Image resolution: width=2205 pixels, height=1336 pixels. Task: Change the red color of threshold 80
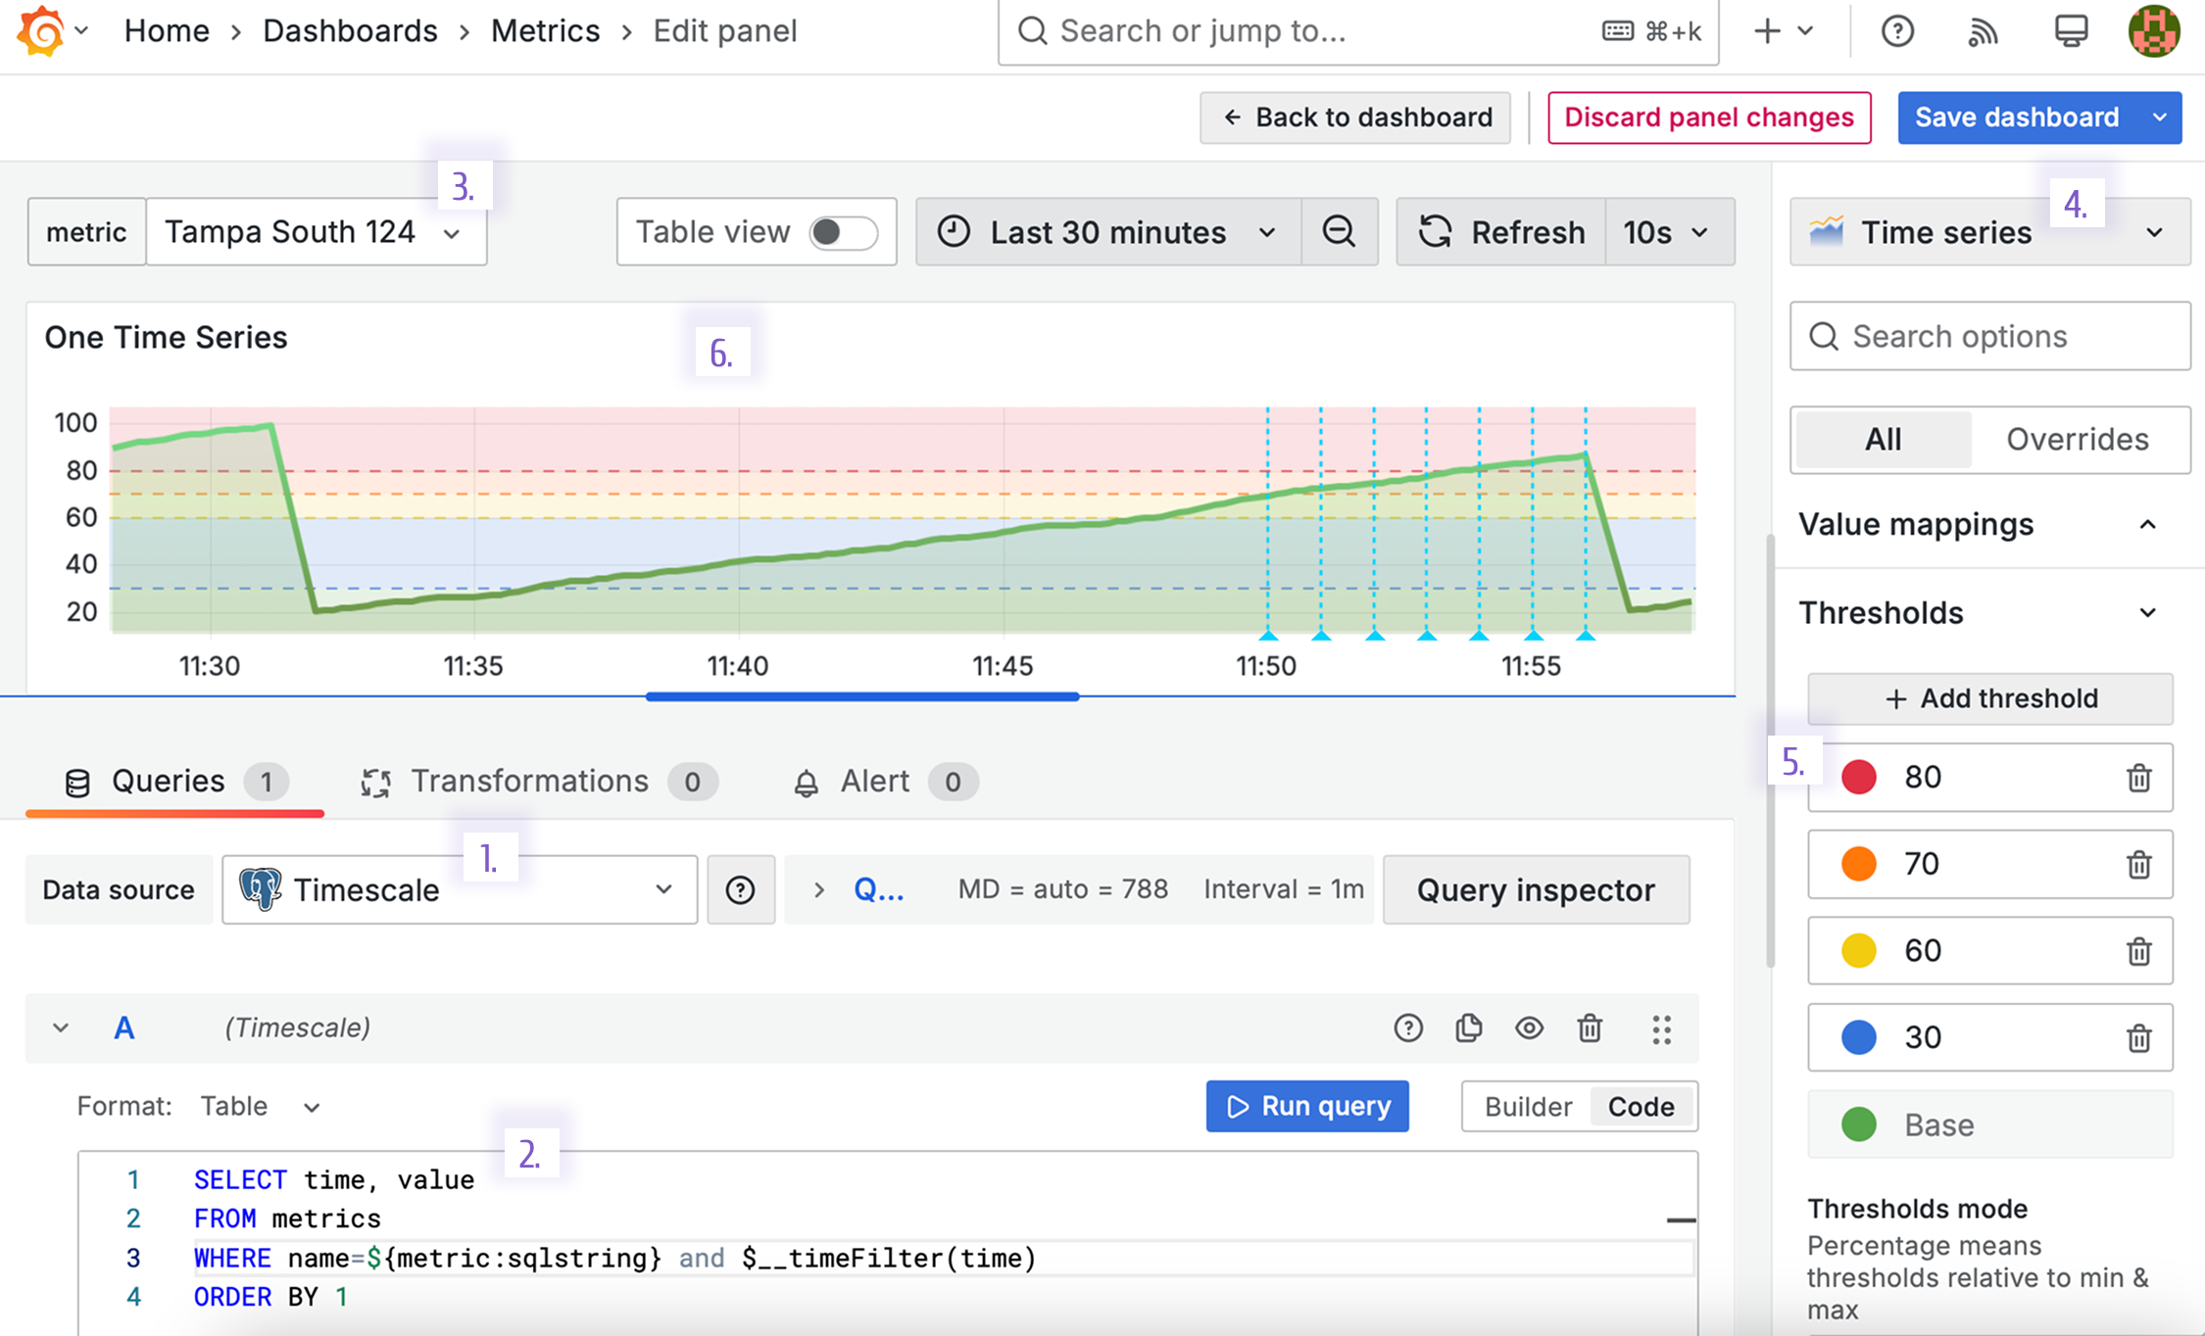coord(1858,778)
